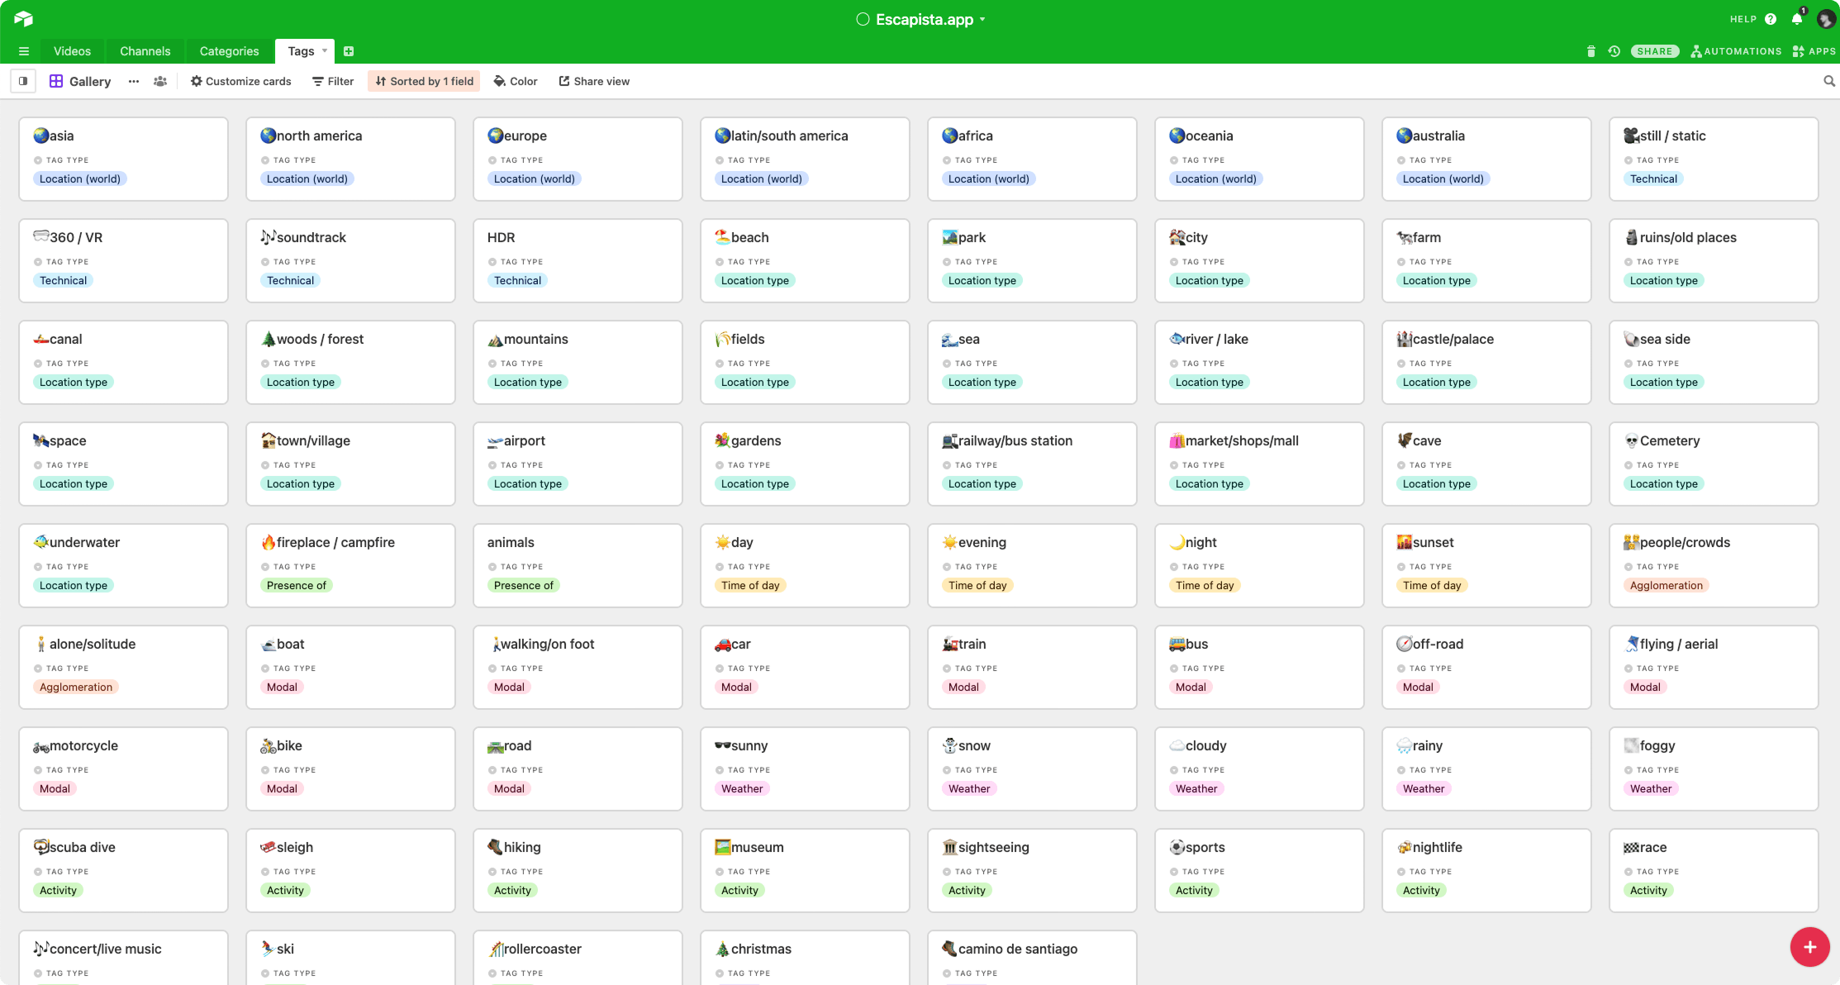Open the trash icon in header

coord(1590,51)
